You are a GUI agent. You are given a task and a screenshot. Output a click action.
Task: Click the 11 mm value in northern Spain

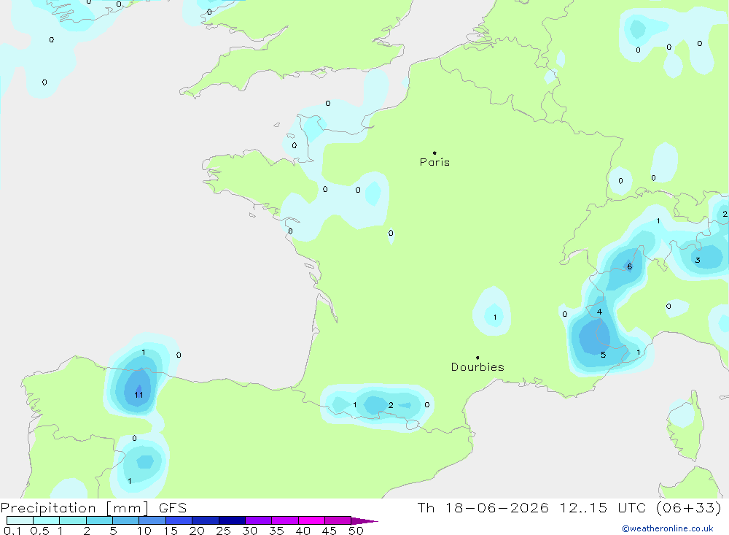pyautogui.click(x=139, y=395)
